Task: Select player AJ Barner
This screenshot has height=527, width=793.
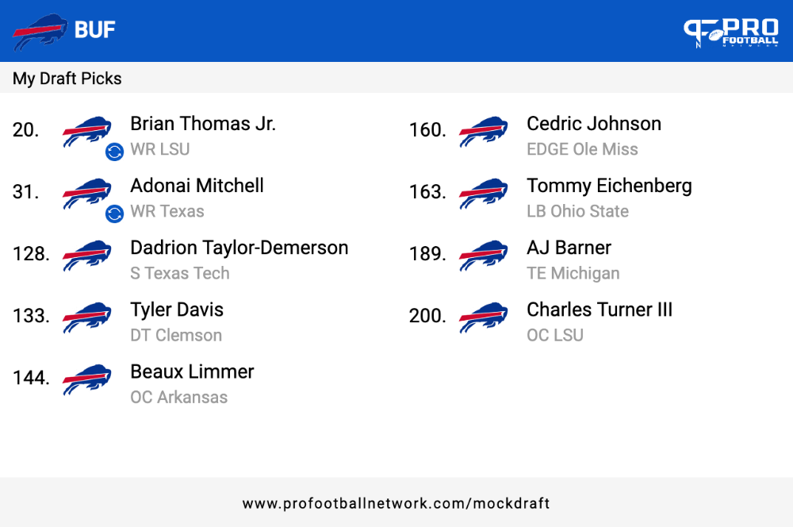Action: tap(569, 248)
